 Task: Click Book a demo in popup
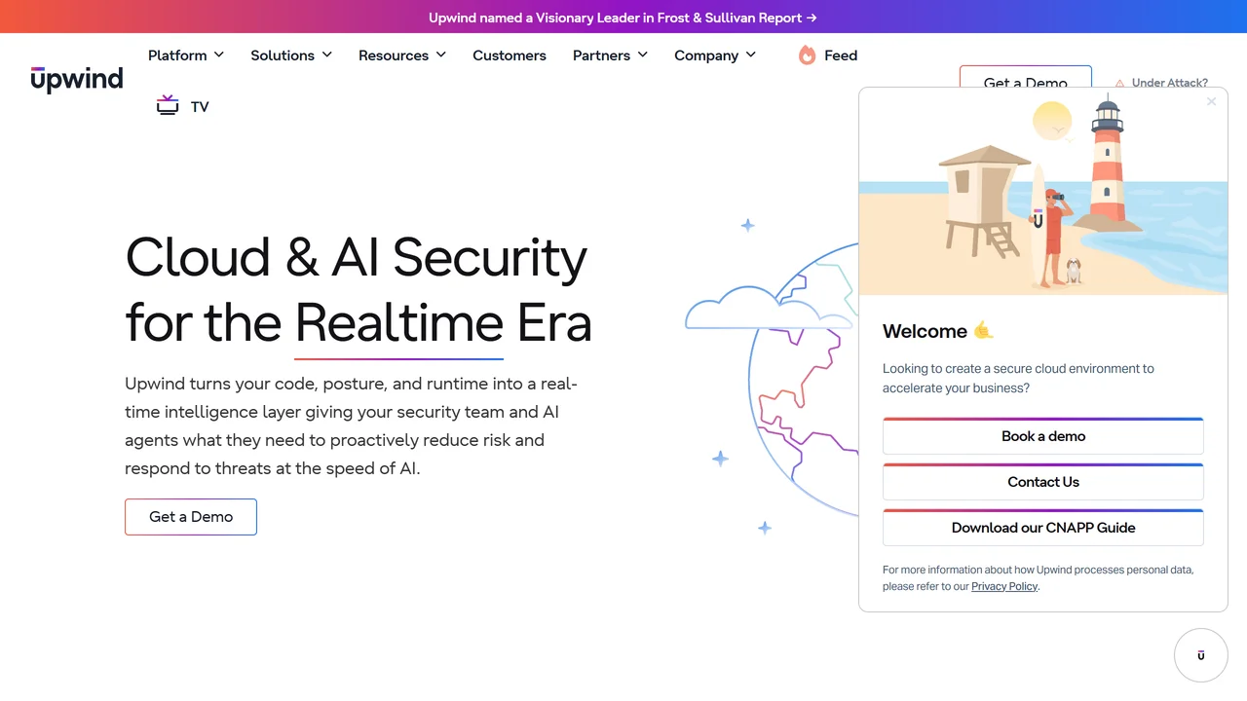point(1043,436)
